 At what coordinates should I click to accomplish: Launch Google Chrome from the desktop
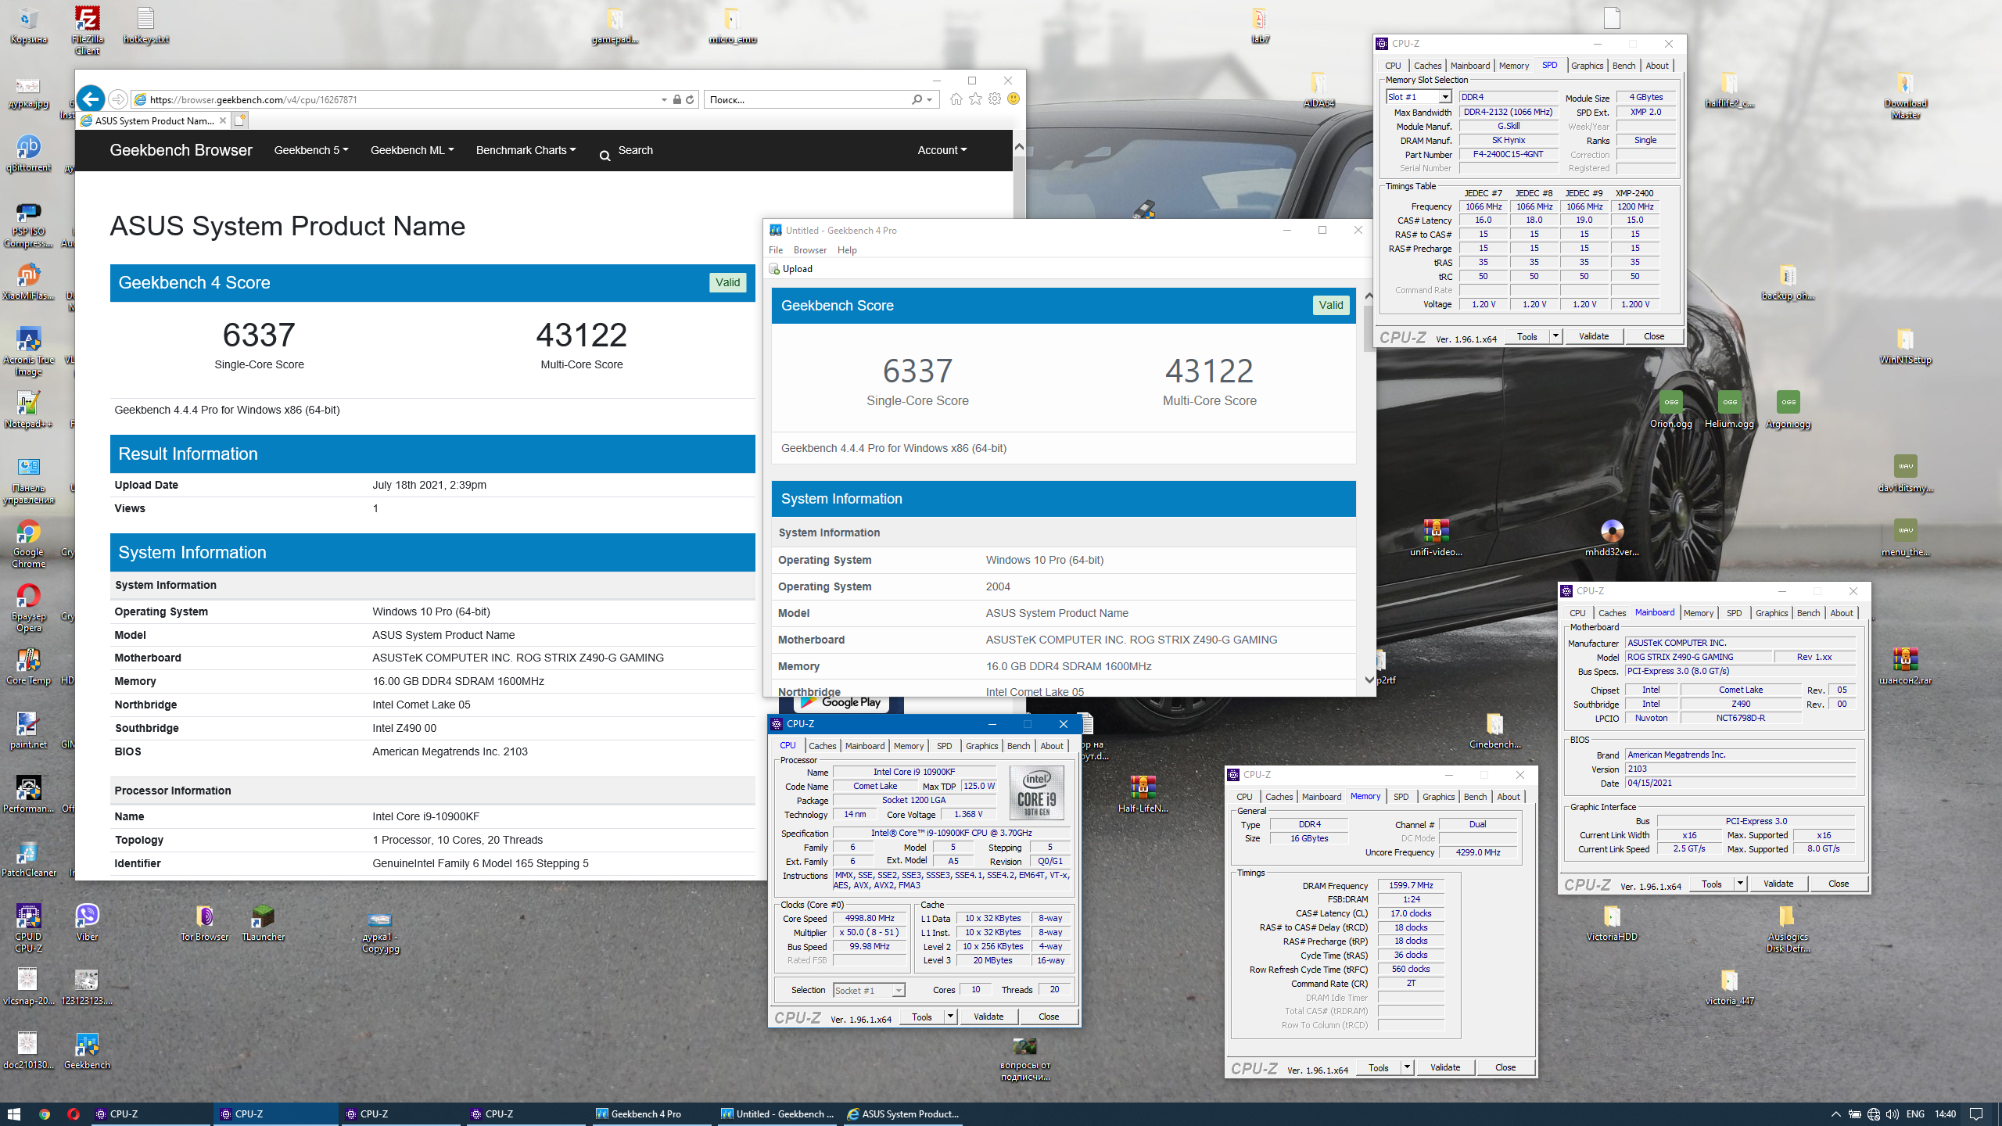tap(29, 543)
